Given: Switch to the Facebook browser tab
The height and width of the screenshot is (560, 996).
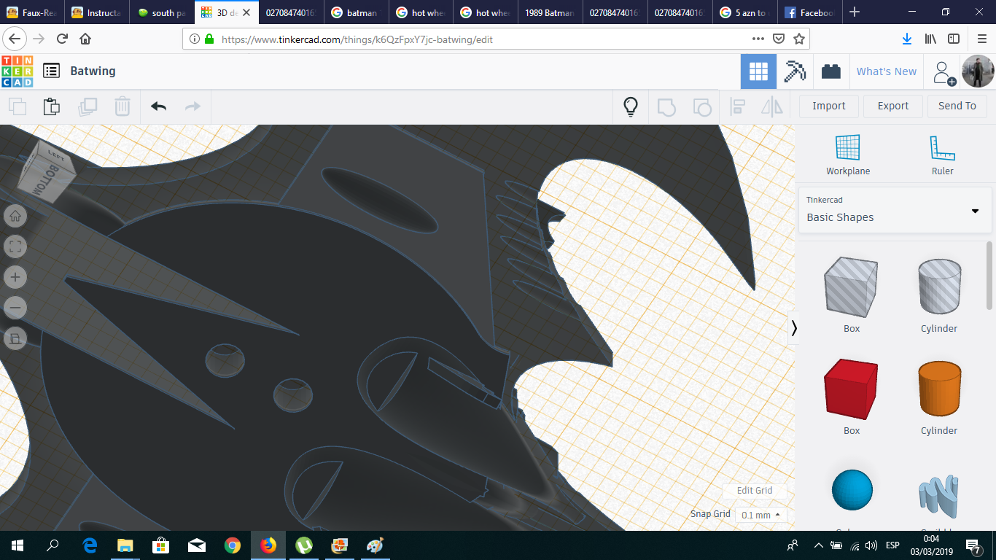Looking at the screenshot, I should coord(810,12).
